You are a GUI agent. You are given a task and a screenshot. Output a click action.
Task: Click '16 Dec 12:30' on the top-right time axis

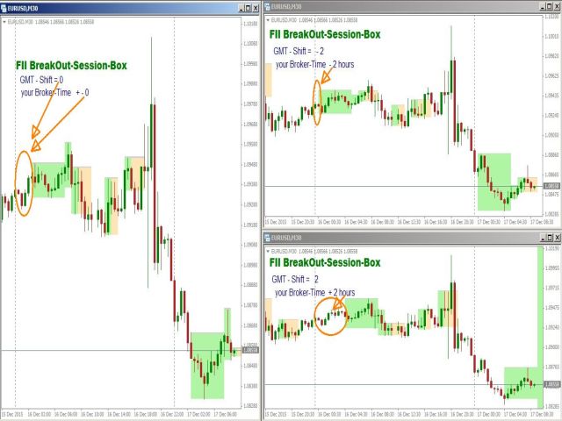[409, 222]
